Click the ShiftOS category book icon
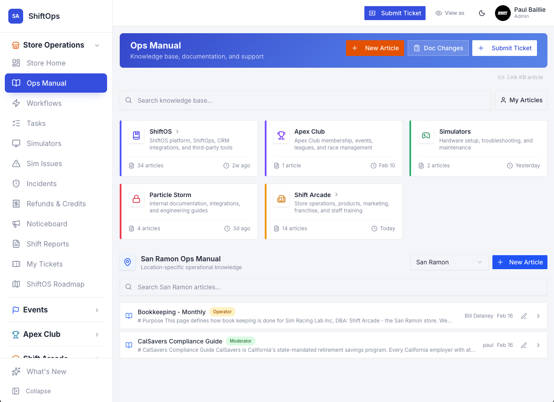Viewport: 554px width, 402px height. coord(136,135)
